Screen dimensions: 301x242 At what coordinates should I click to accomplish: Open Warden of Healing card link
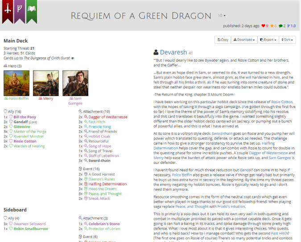[29, 146]
